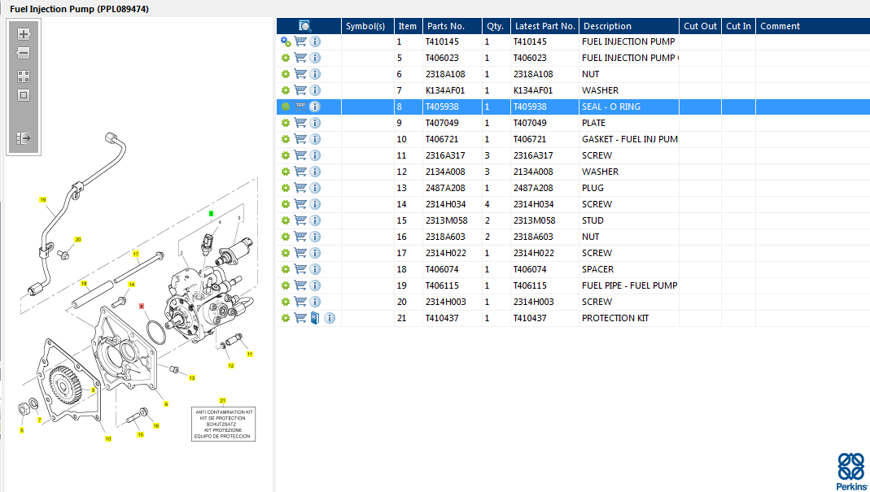Open info for item 21 PROTECTION KIT

tap(330, 318)
